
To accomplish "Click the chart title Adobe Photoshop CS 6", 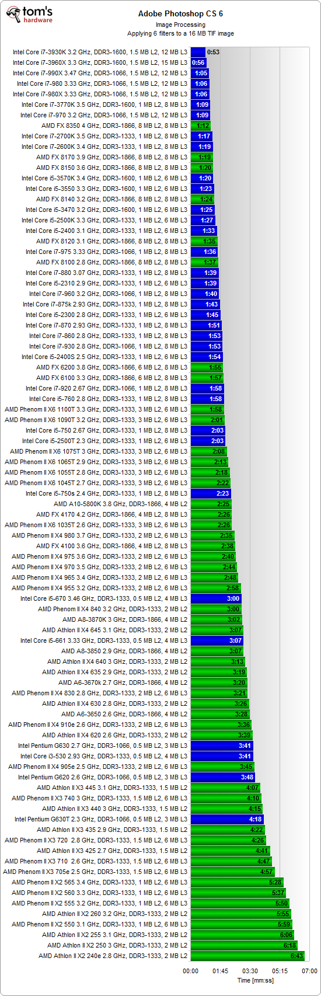I will (x=180, y=13).
